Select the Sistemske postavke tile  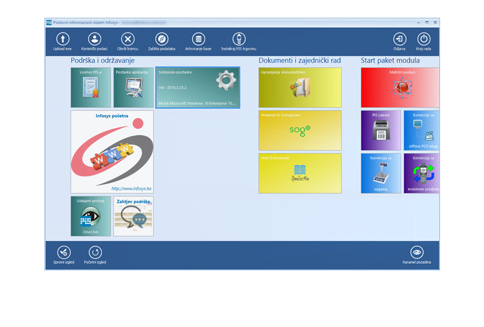point(198,88)
